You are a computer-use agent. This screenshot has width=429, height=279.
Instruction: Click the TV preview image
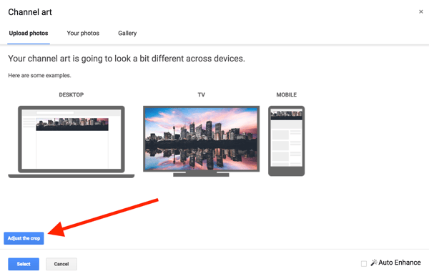pos(201,141)
